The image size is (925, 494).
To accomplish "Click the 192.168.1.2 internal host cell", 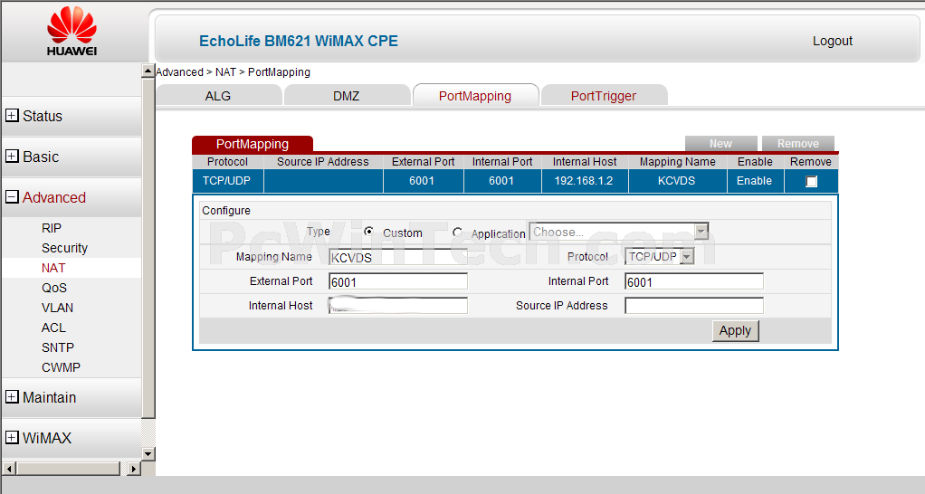I will [x=584, y=181].
